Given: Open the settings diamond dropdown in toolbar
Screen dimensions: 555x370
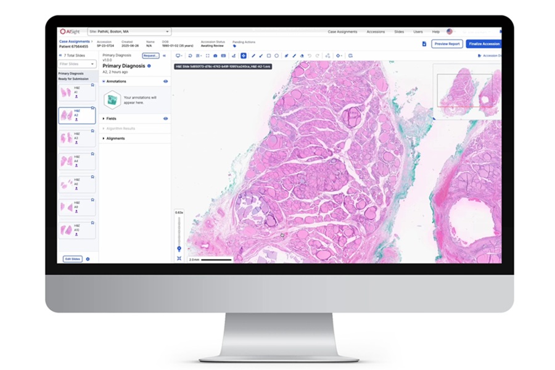Looking at the screenshot, I should tap(339, 56).
